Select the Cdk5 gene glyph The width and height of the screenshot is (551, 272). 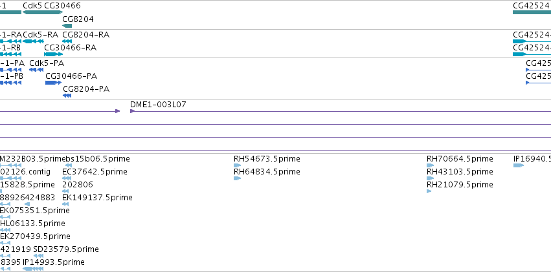click(33, 12)
